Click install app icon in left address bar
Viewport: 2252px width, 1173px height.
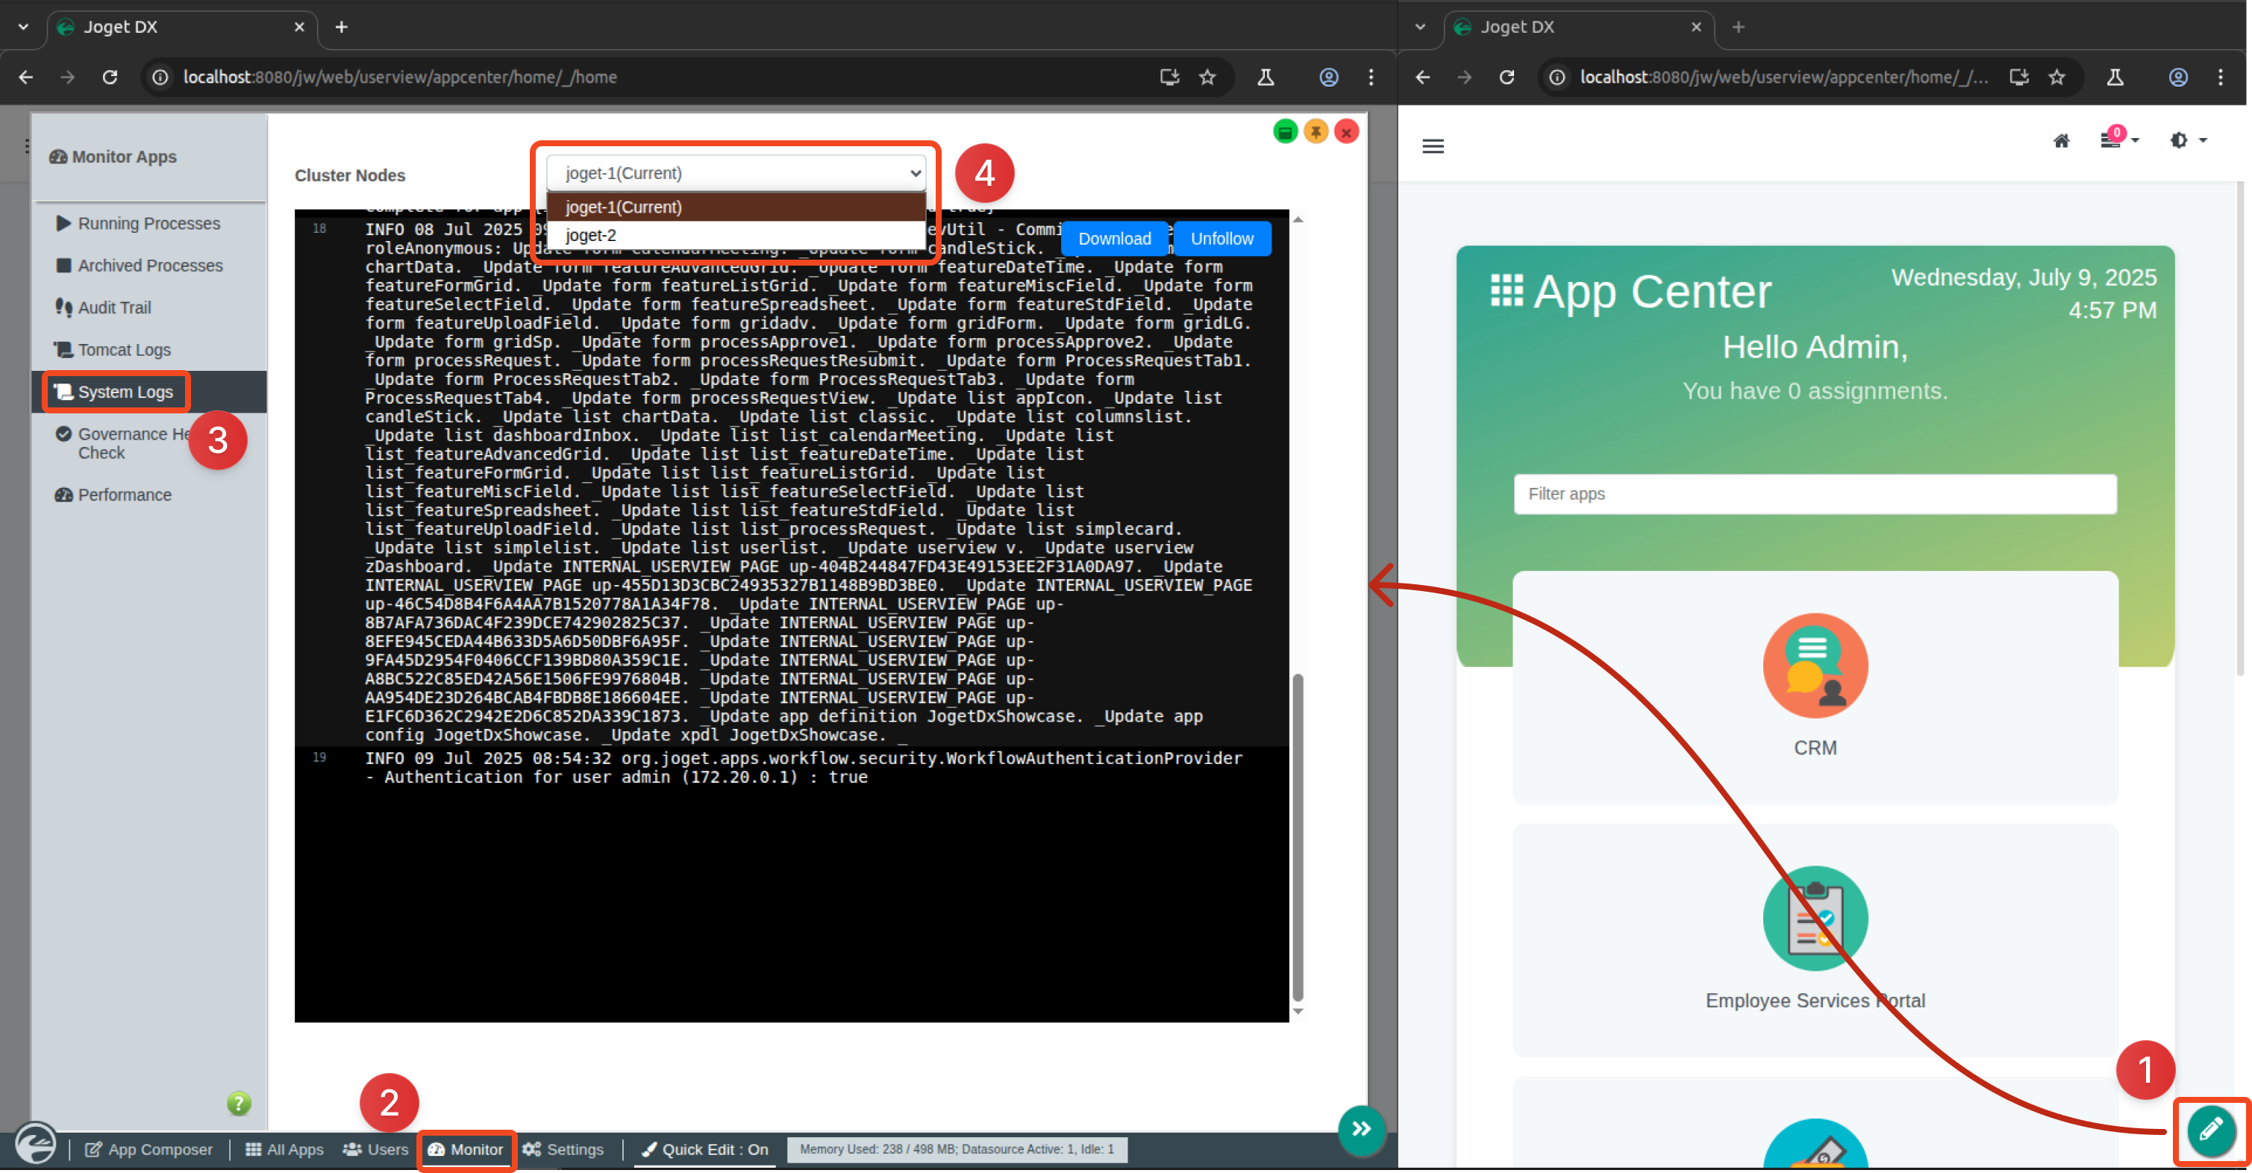pyautogui.click(x=1169, y=77)
